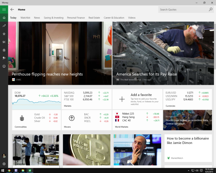Open the Action Center notification icon
Viewport: 216px width, 173px height.
pos(201,171)
